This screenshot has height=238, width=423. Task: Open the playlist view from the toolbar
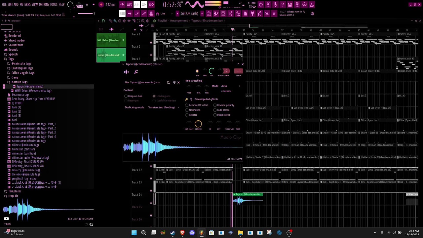click(x=209, y=14)
